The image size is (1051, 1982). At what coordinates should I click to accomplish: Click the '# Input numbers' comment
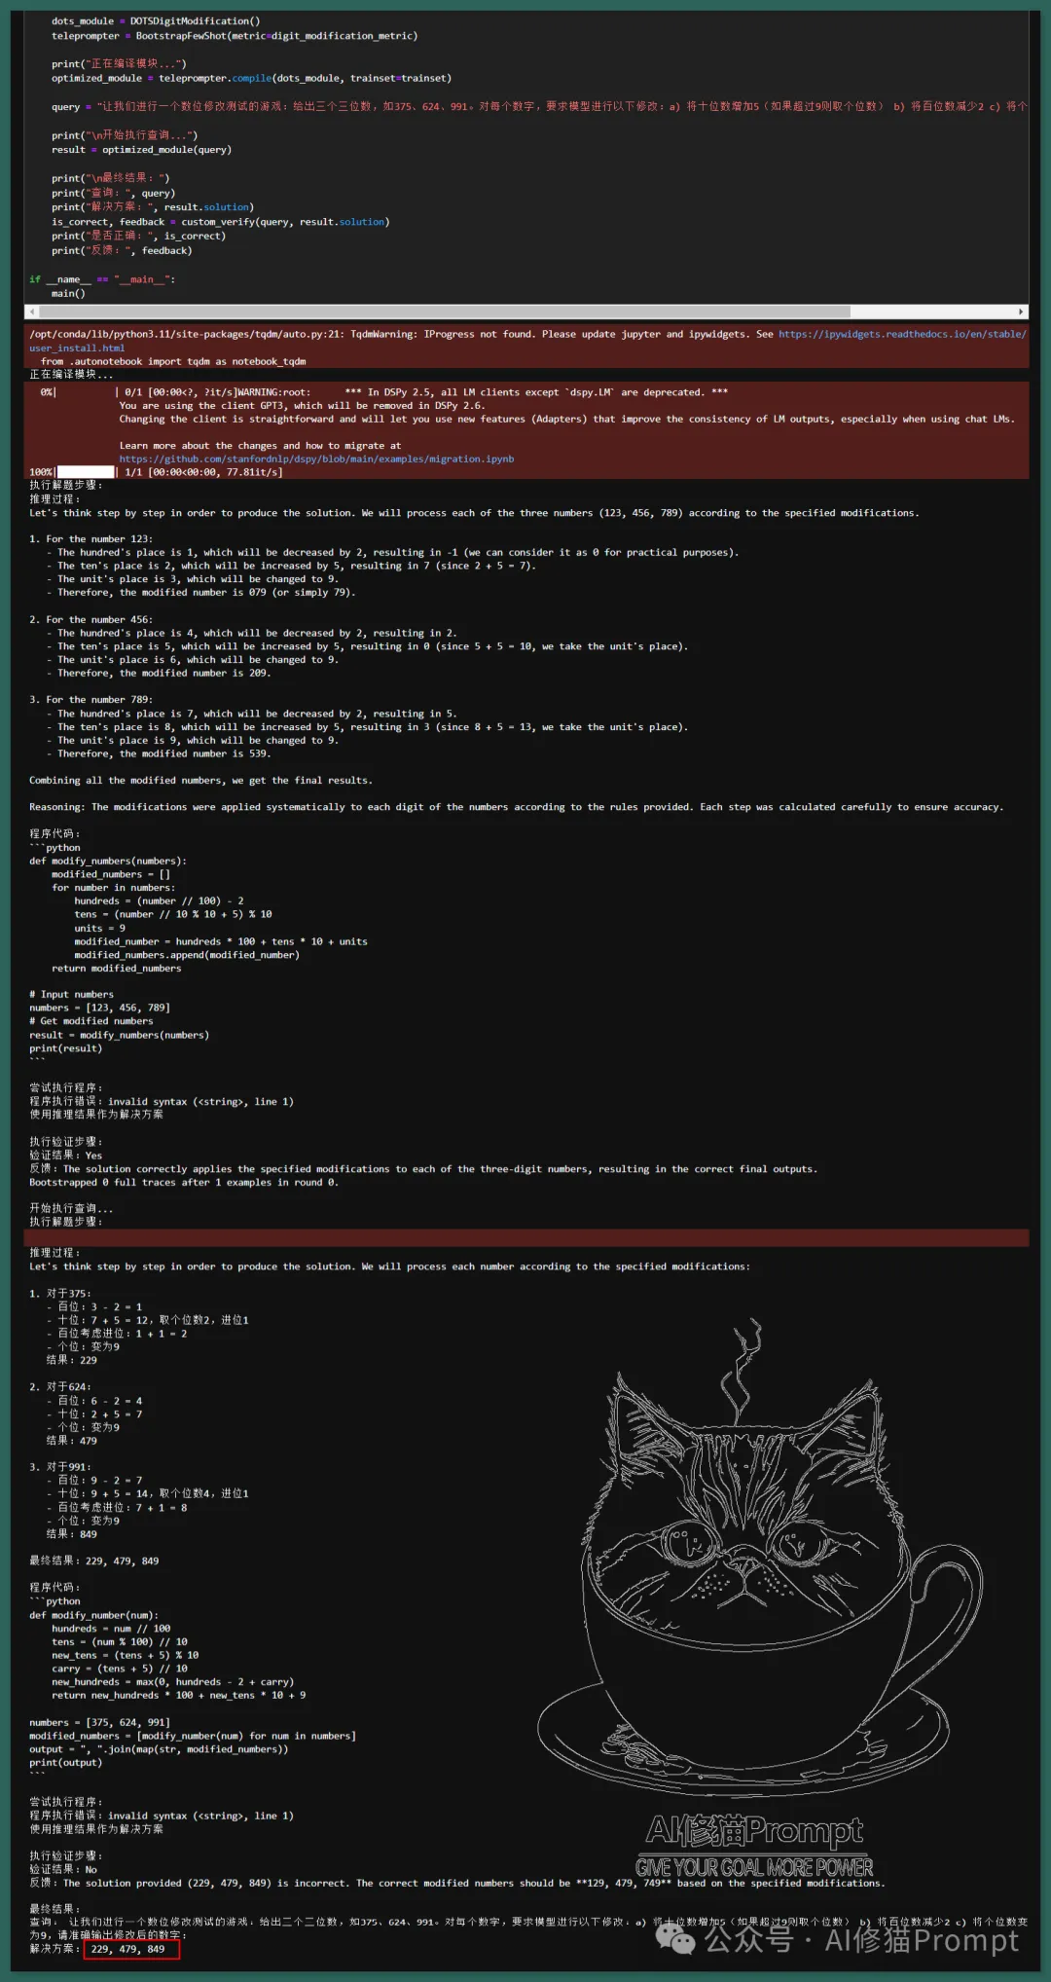pyautogui.click(x=71, y=995)
